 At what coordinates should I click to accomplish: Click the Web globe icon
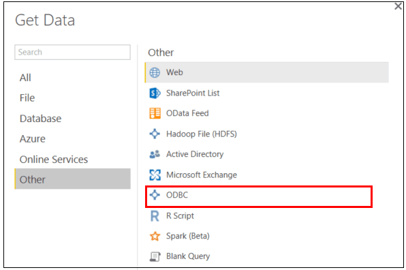point(155,72)
